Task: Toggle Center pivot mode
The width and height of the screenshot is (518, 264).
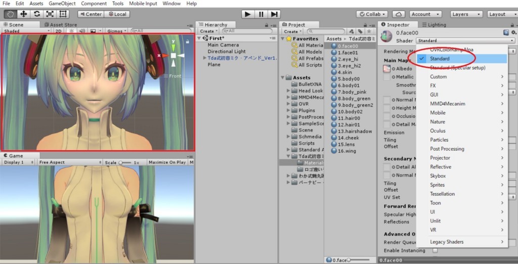Action: click(x=91, y=14)
